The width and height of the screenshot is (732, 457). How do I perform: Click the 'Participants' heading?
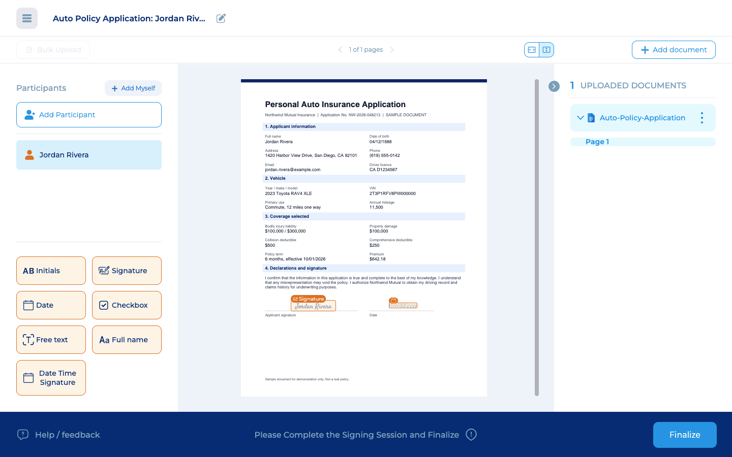[41, 88]
